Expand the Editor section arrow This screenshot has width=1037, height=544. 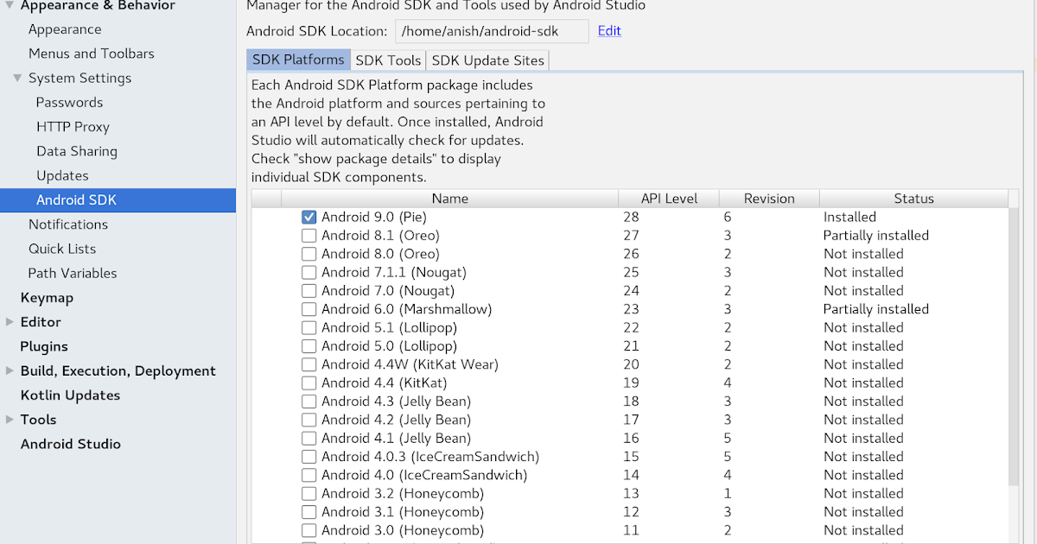(x=10, y=322)
